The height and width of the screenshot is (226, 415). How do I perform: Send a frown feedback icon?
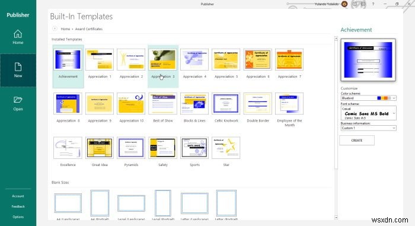[x=363, y=4]
